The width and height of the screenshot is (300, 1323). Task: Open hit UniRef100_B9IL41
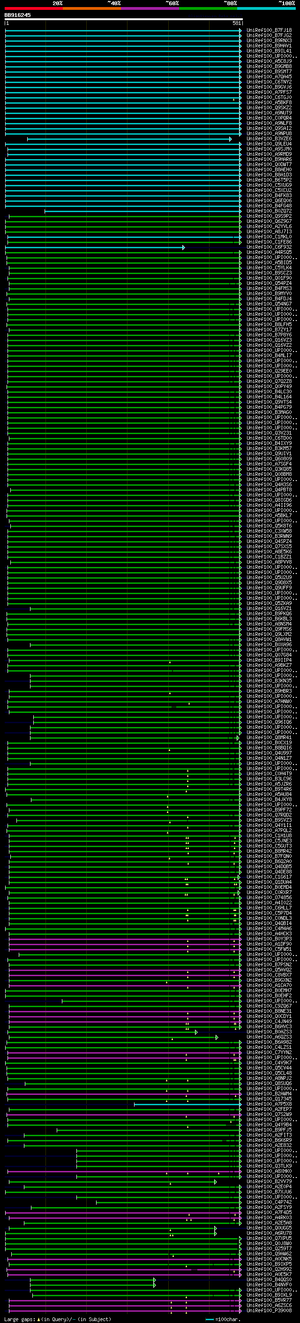(x=269, y=51)
